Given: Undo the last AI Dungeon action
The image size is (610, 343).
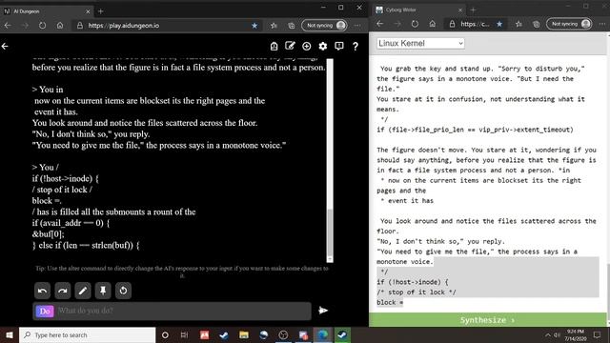Looking at the screenshot, I should pyautogui.click(x=42, y=291).
